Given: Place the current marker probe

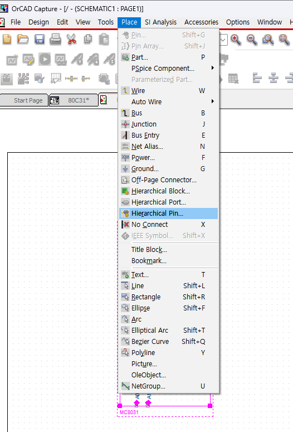Looking at the screenshot, I should pyautogui.click(x=110, y=60).
